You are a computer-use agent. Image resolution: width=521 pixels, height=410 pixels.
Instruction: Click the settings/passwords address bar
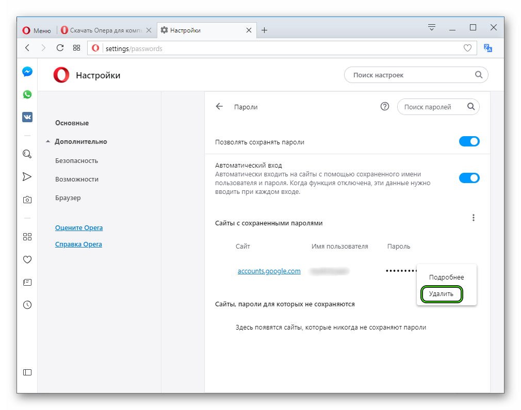(x=282, y=48)
